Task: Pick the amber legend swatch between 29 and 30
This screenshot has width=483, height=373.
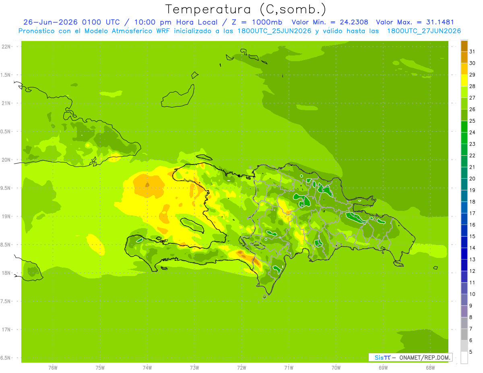Action: point(464,69)
